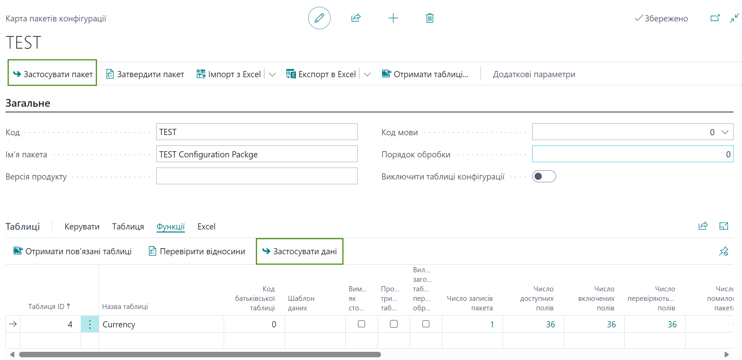The image size is (742, 360).
Task: Delete the package using the trash icon
Action: click(x=430, y=18)
